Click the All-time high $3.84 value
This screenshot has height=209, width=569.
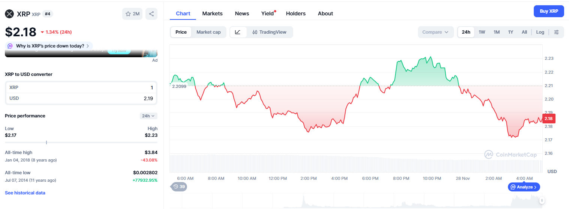click(151, 153)
